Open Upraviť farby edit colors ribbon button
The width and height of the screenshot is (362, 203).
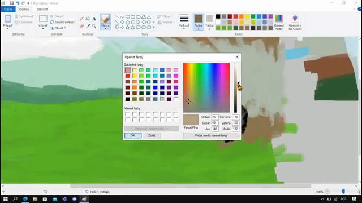click(279, 22)
